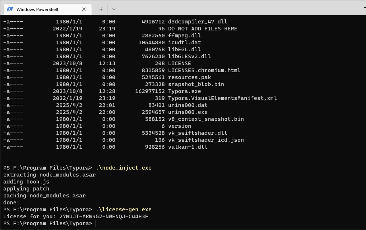Click the .\license-gen.exe command text

123,209
